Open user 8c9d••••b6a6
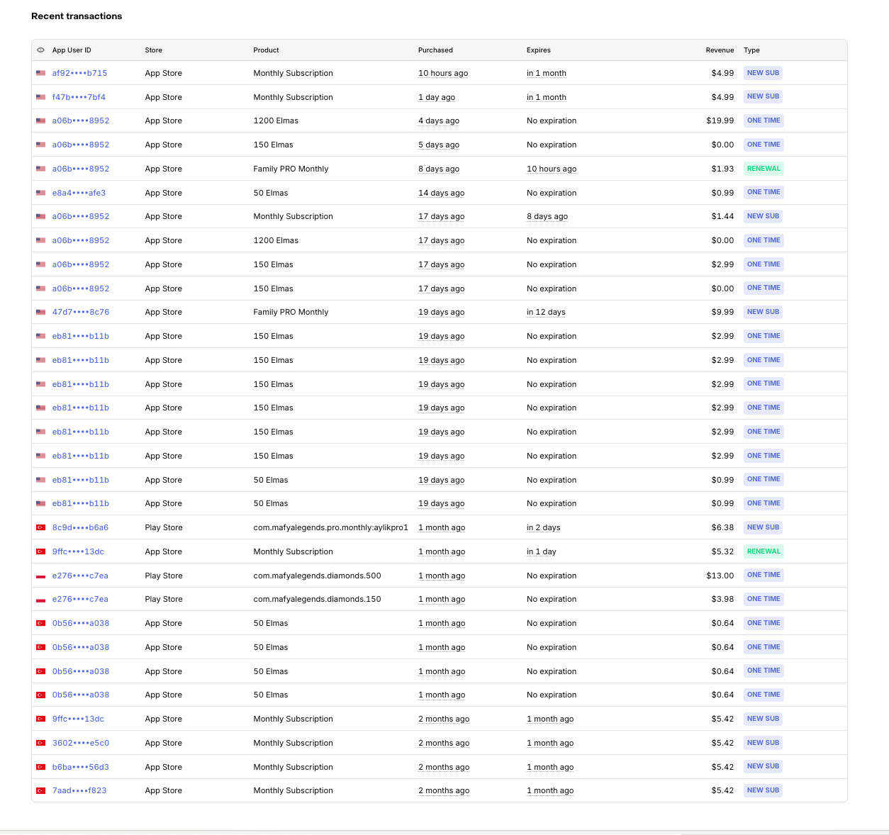Image resolution: width=889 pixels, height=835 pixels. click(80, 527)
